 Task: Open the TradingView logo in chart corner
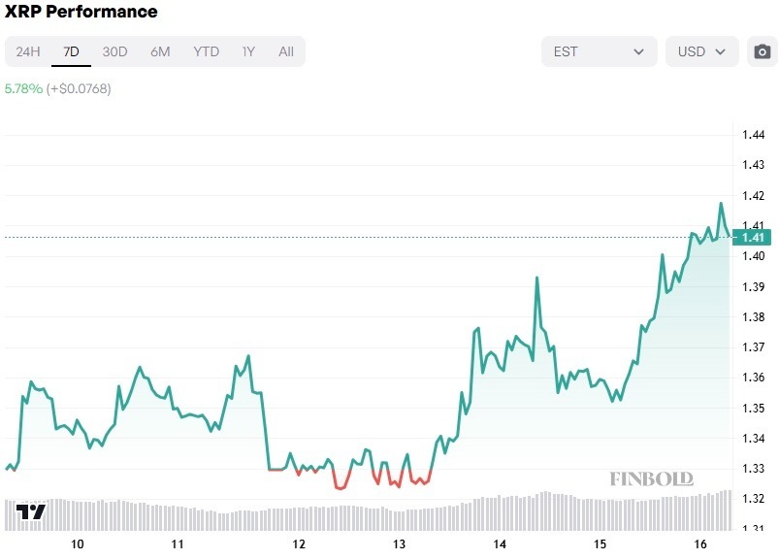[31, 512]
